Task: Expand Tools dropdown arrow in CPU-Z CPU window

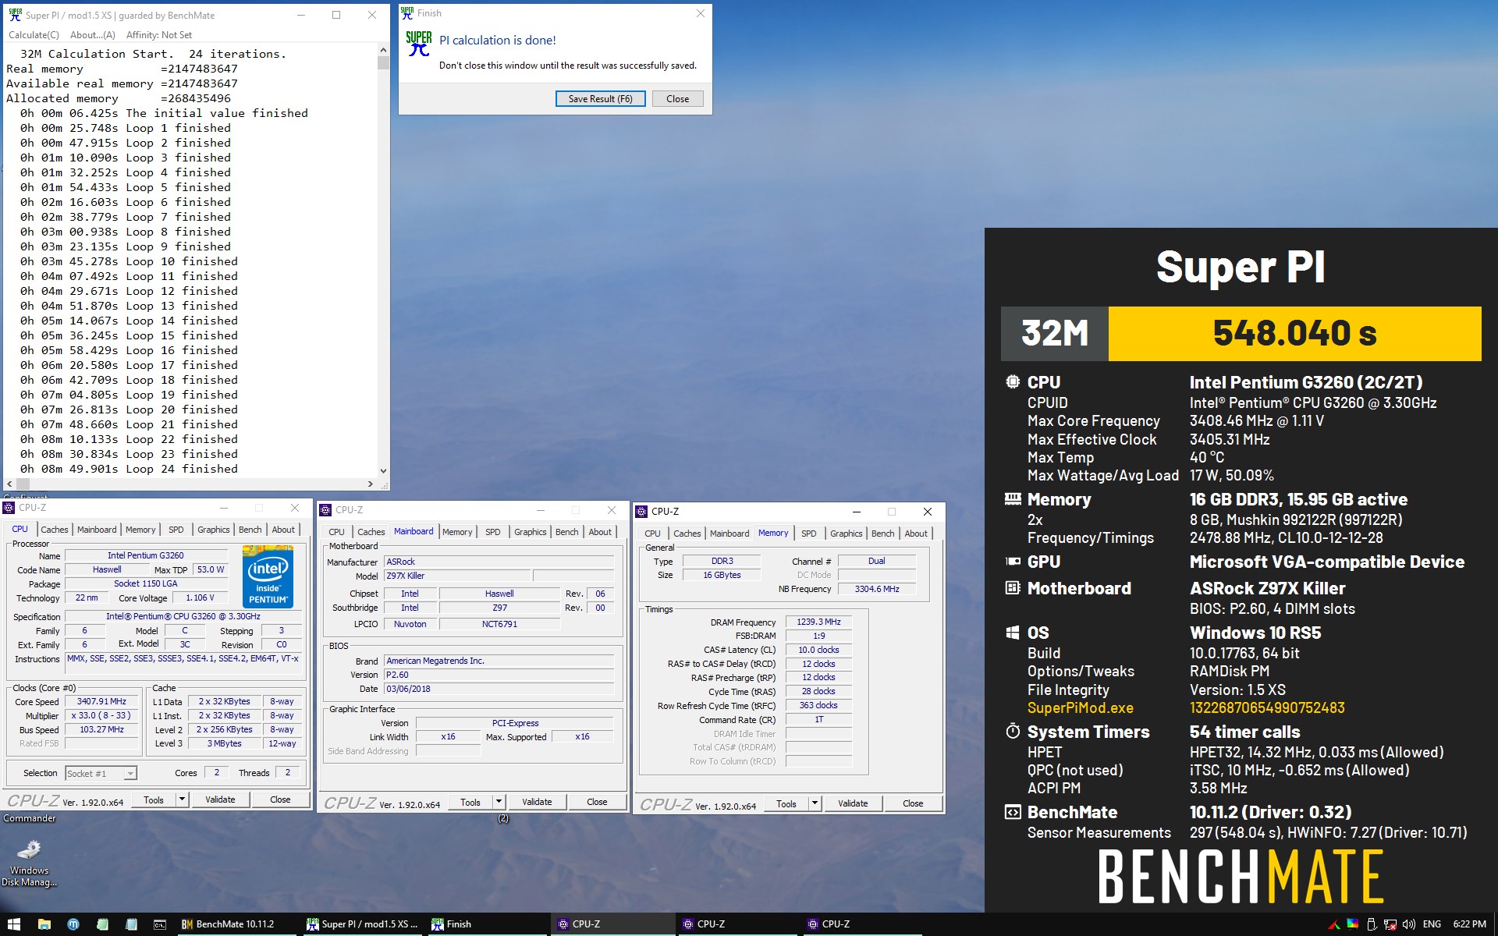Action: pyautogui.click(x=183, y=799)
